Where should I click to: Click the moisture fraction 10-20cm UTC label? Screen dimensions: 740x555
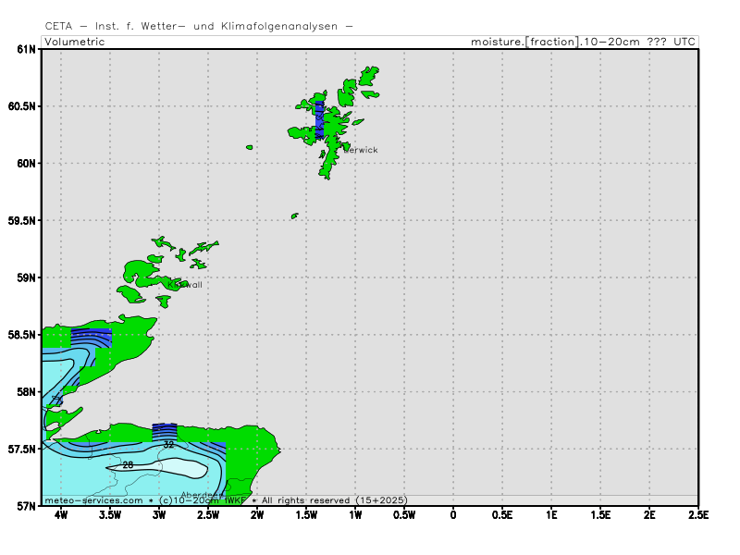583,42
